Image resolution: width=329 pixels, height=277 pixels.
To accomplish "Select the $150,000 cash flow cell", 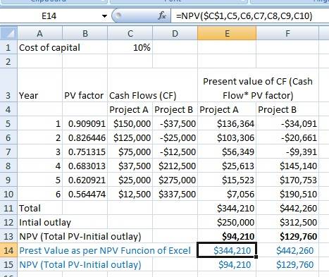I will click(130, 123).
